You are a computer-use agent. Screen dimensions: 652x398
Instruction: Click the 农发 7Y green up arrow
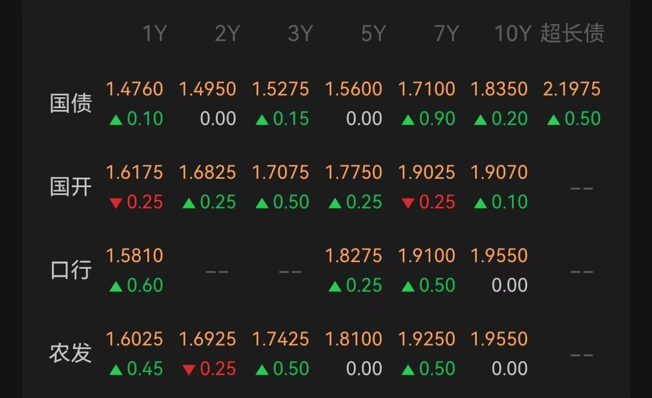pos(408,369)
